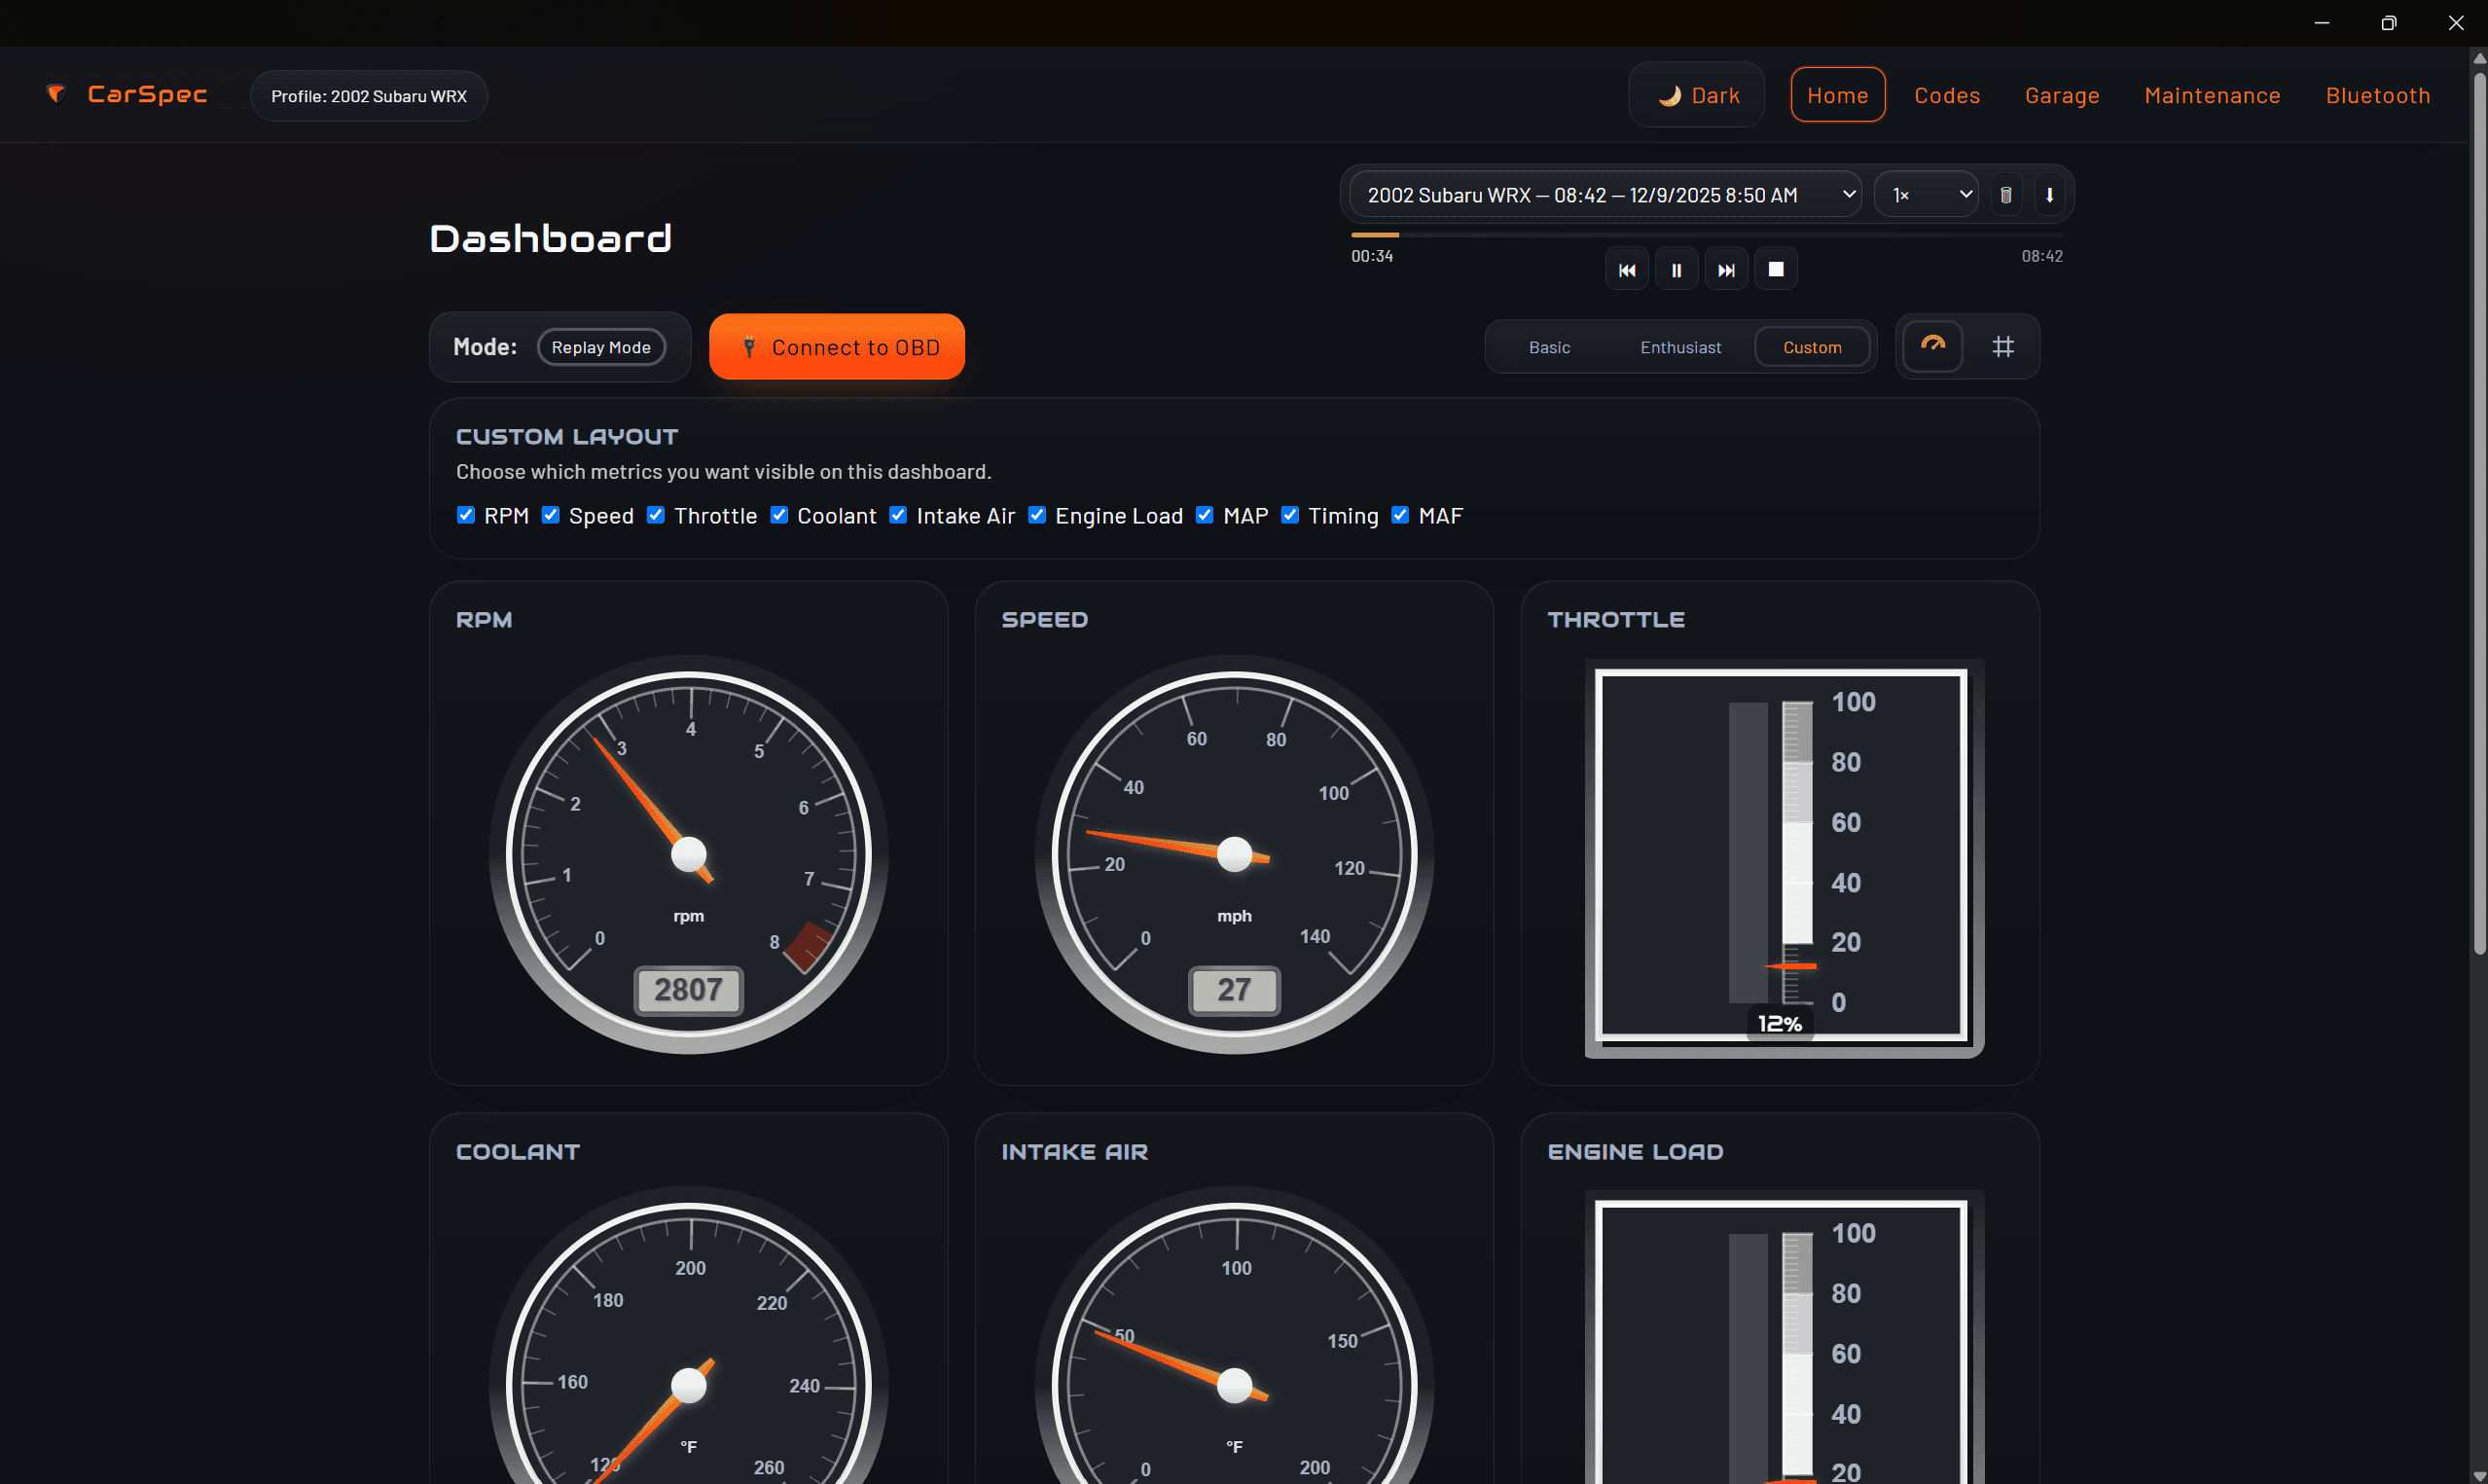Open the Garage page
2488x1484 pixels.
coord(2062,95)
